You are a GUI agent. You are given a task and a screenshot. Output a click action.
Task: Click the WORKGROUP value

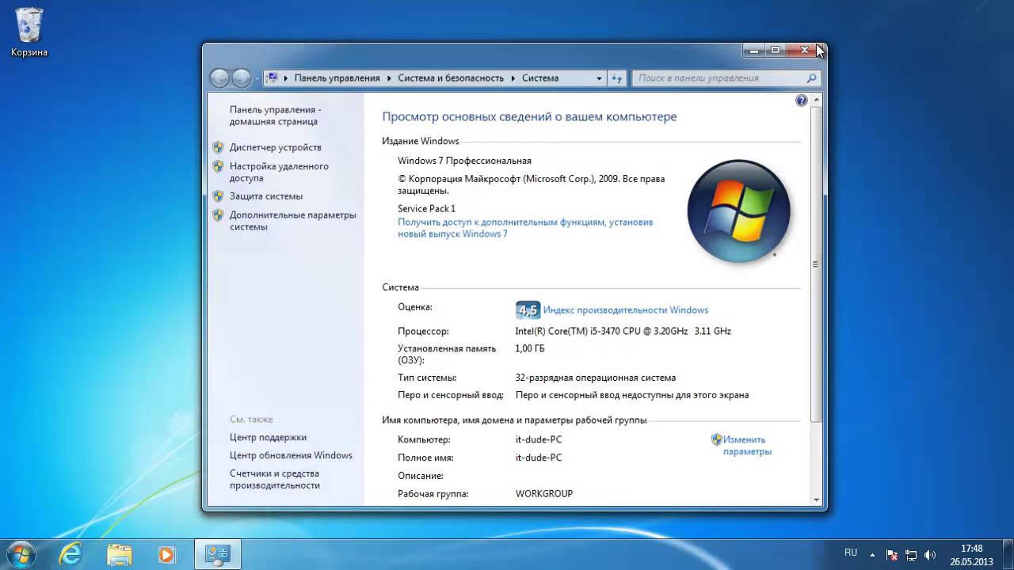(x=544, y=493)
